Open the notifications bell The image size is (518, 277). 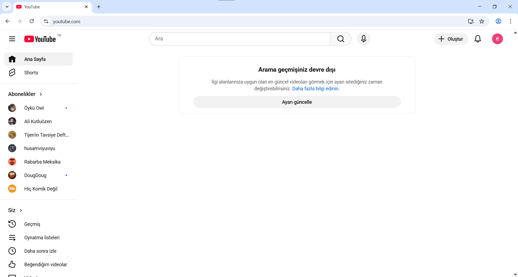[x=478, y=39]
